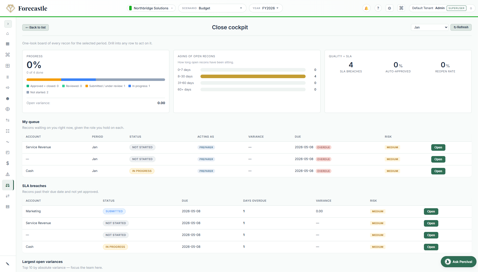478x272 pixels.
Task: Click the Approved + closed legend entry
Action: [x=42, y=86]
